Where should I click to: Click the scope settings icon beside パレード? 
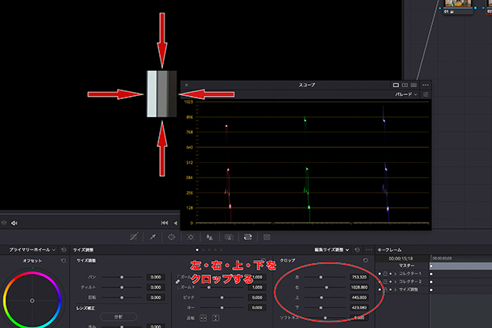click(426, 94)
